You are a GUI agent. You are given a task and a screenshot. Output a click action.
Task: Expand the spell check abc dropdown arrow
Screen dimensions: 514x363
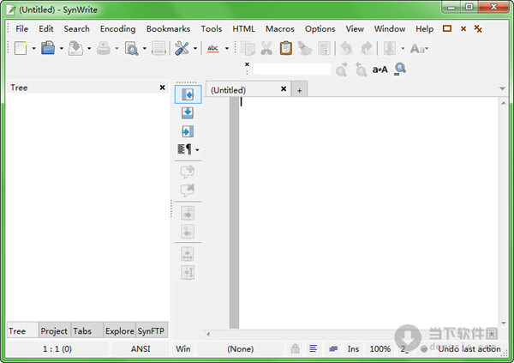point(227,49)
